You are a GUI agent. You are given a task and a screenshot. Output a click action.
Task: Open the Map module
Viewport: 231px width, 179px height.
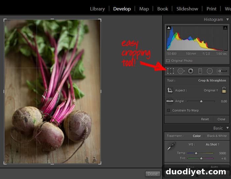[144, 9]
